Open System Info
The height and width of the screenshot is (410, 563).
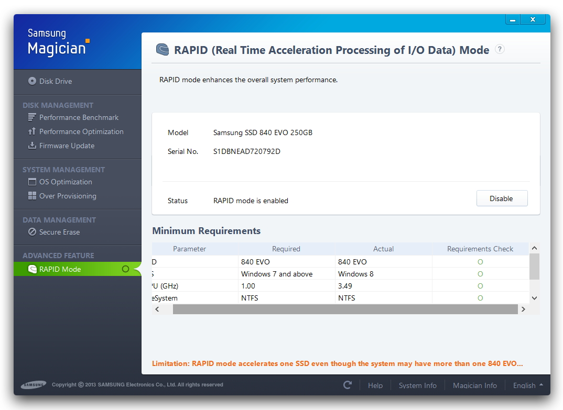pos(418,385)
